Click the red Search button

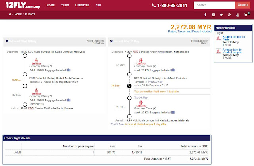point(242,5)
